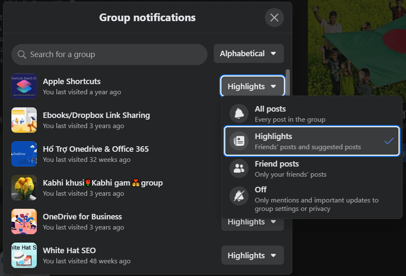Collapse the Apple Shortcuts Highlights dropdown

(x=253, y=86)
